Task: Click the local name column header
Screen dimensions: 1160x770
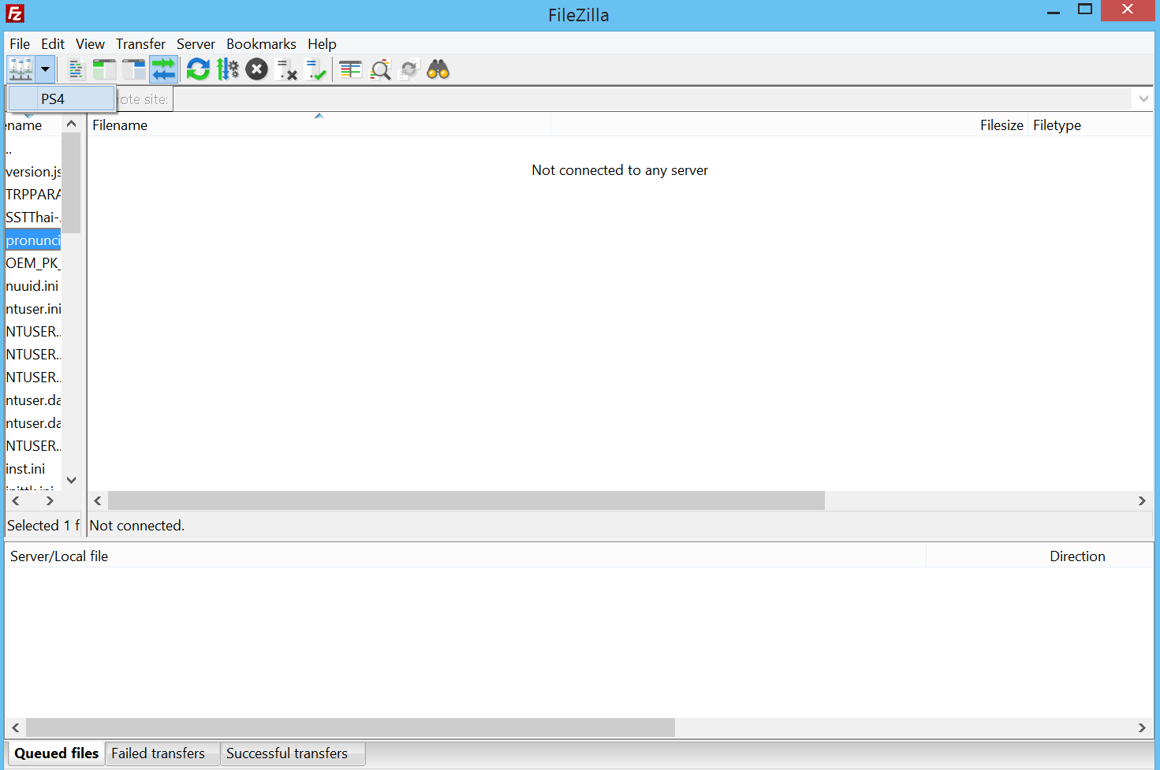Action: (33, 125)
